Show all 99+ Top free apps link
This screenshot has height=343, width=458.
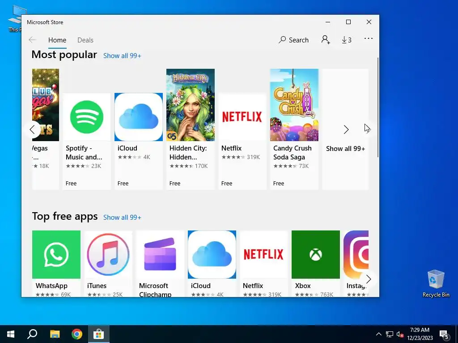point(122,218)
